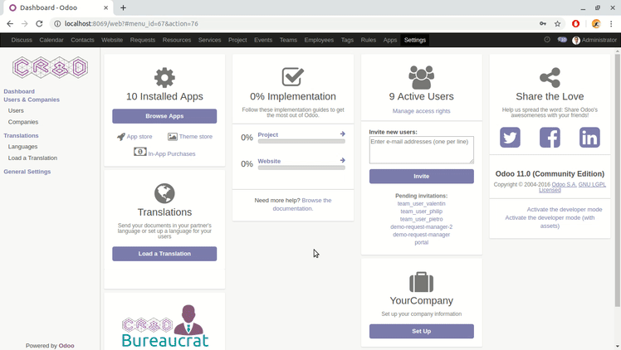
Task: Open the activities clock icon in navbar
Action: pos(547,40)
